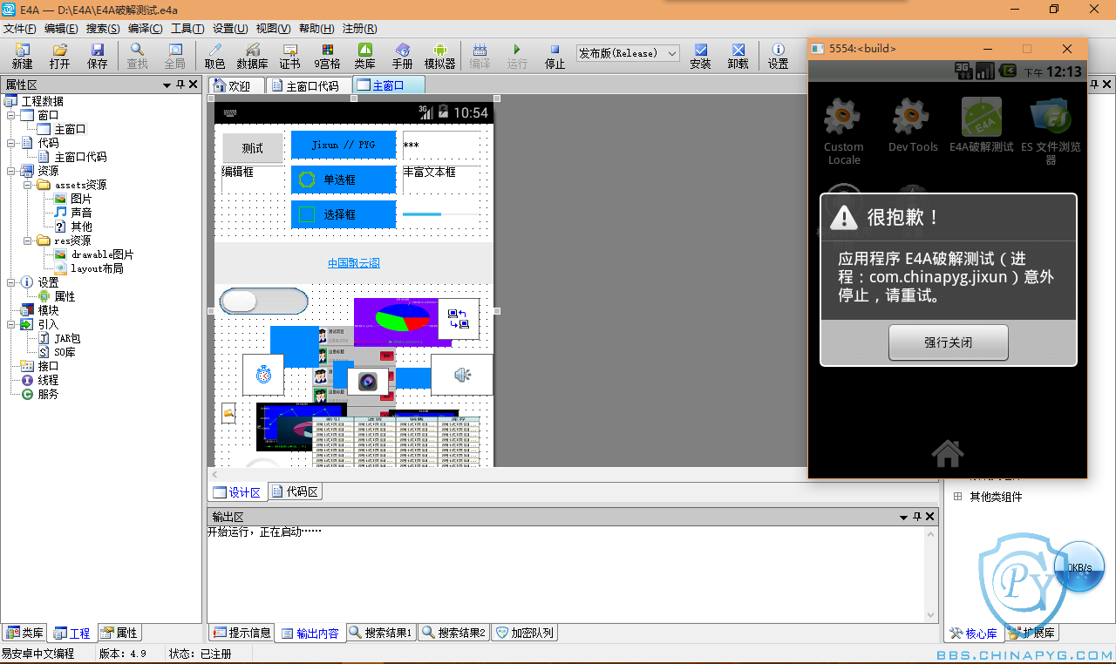Open the 数据库 database tool
1116x664 pixels.
click(252, 56)
